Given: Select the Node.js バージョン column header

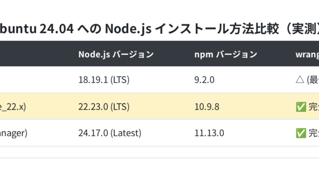Looking at the screenshot, I should [x=116, y=54].
